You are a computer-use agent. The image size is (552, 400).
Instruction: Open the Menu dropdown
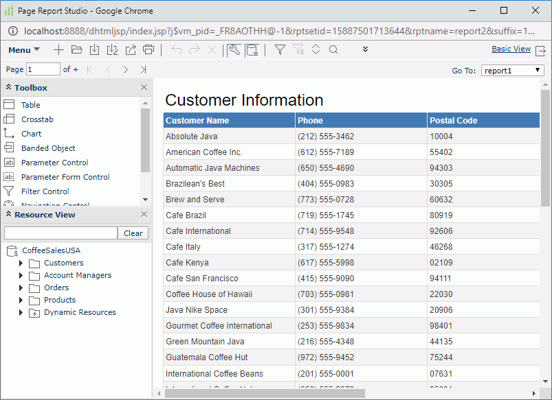(24, 50)
